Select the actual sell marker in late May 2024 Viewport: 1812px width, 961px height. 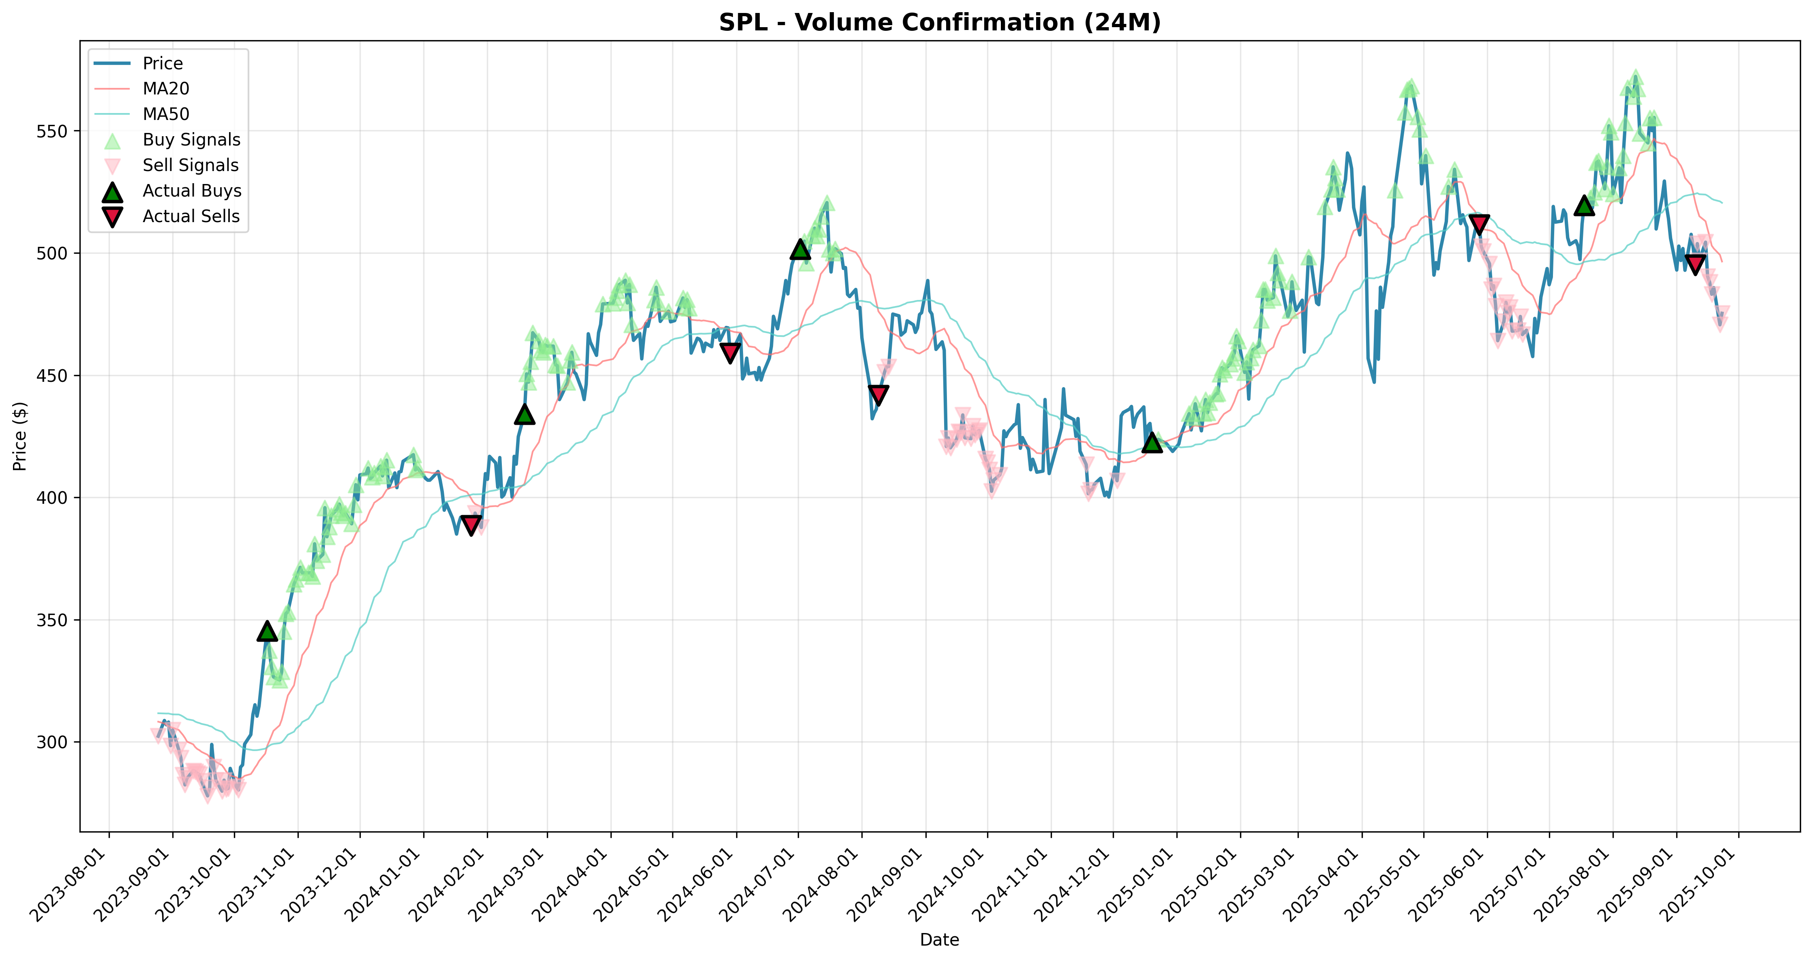(731, 353)
